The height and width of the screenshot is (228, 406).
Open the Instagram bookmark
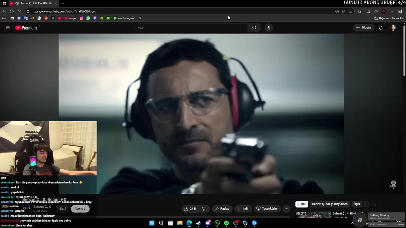click(x=81, y=18)
